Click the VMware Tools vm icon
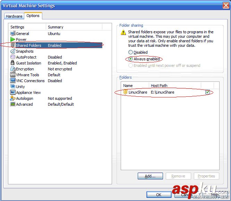Viewport: 231px width, 201px height. point(13,75)
